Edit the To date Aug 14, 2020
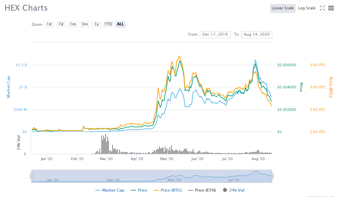337x197 pixels. (257, 35)
